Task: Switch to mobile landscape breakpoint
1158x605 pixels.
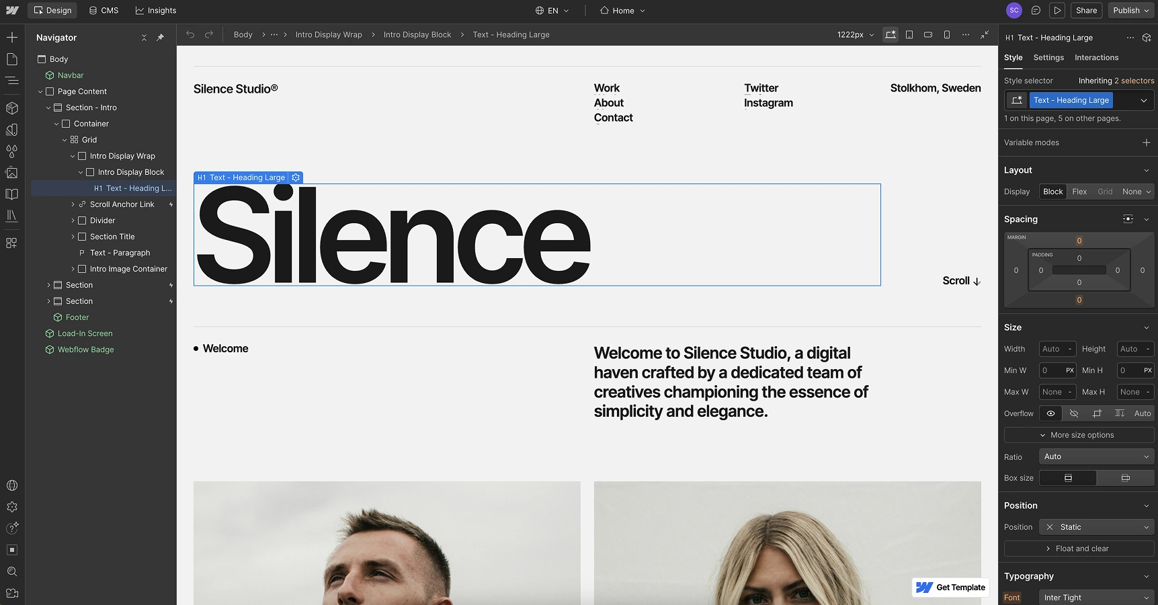Action: 928,35
